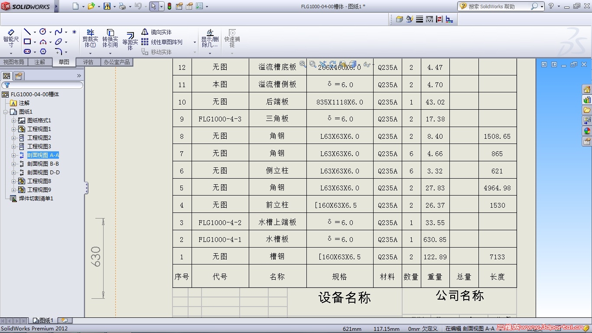Open the File Explorer side tab

click(587, 110)
